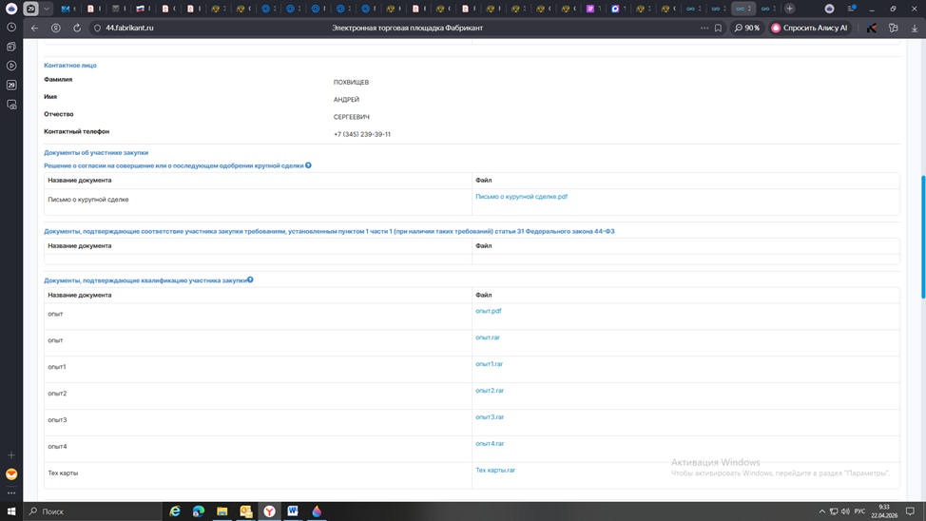Open the Windows notification center icon
This screenshot has width=926, height=521.
click(x=910, y=511)
